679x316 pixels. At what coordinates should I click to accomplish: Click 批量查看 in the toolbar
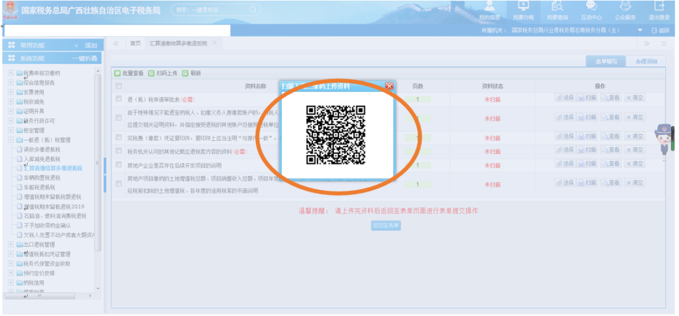tap(129, 73)
